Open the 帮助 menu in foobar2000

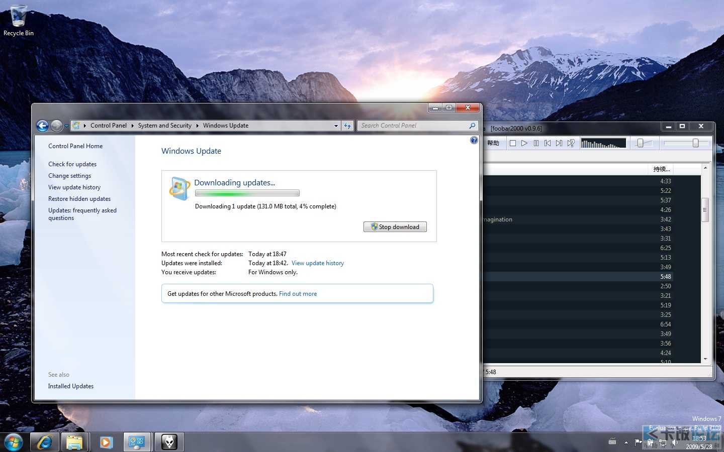pyautogui.click(x=493, y=143)
